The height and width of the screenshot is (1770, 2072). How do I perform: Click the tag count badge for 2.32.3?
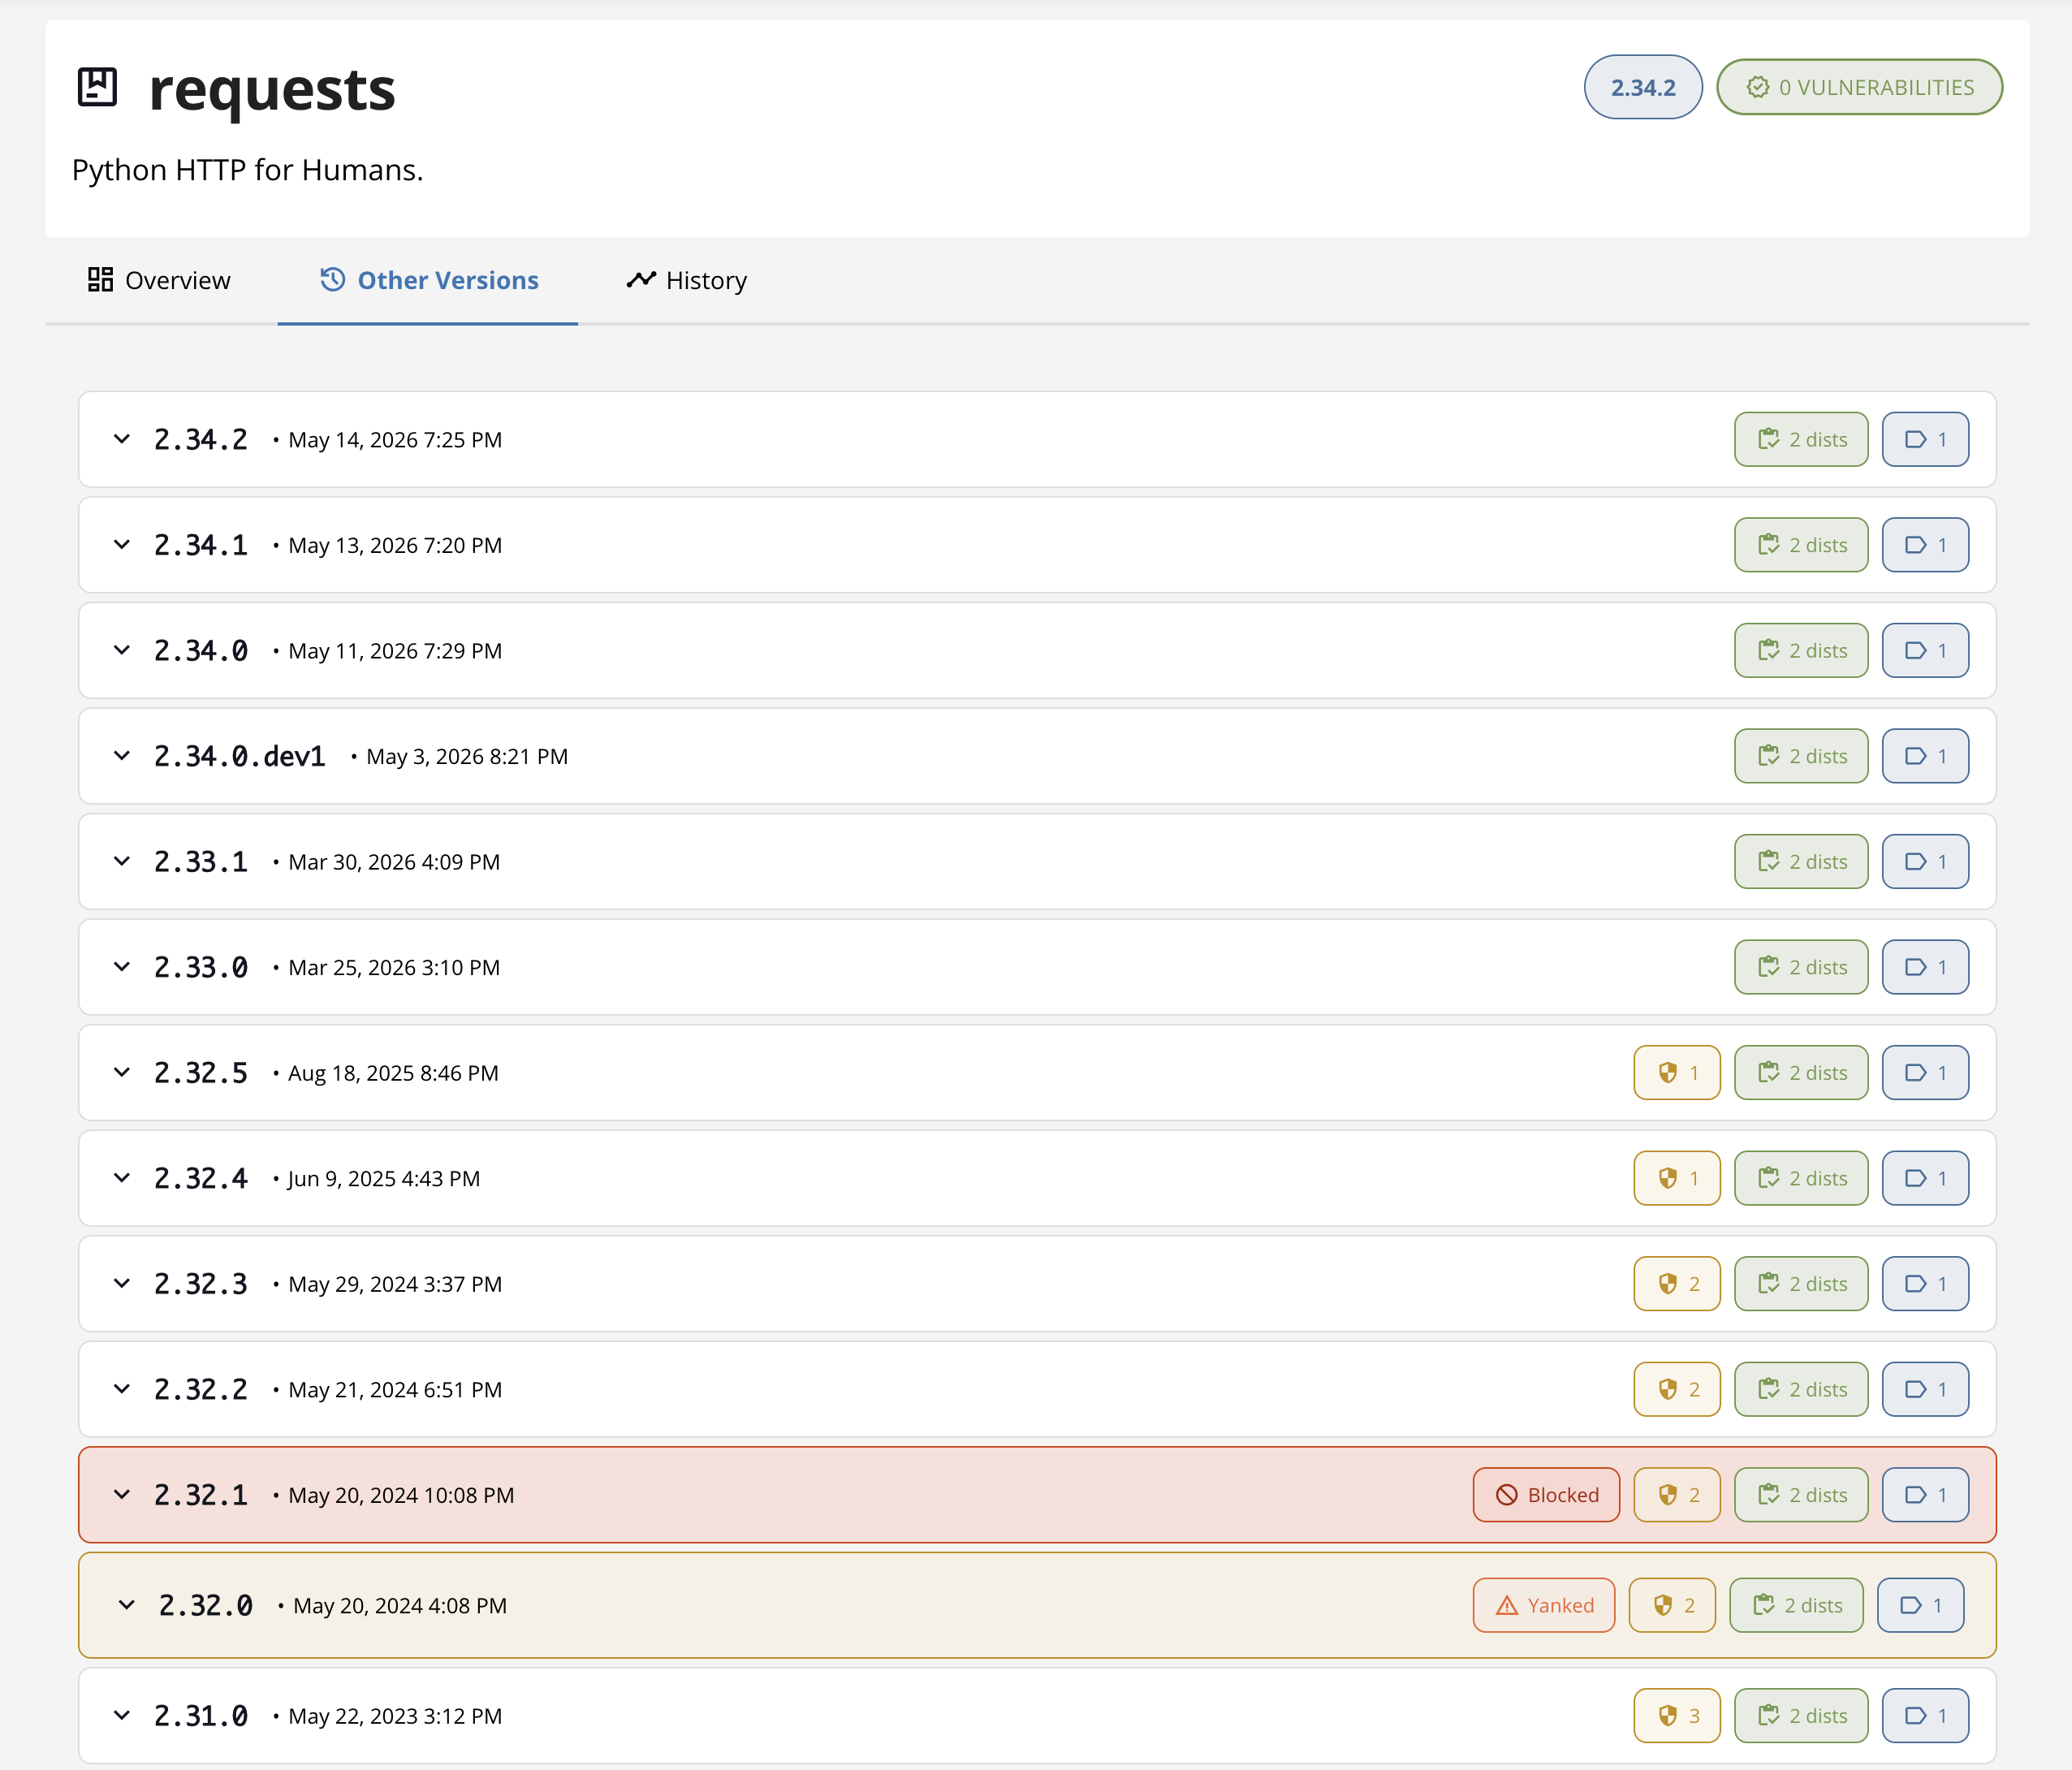coord(1925,1283)
